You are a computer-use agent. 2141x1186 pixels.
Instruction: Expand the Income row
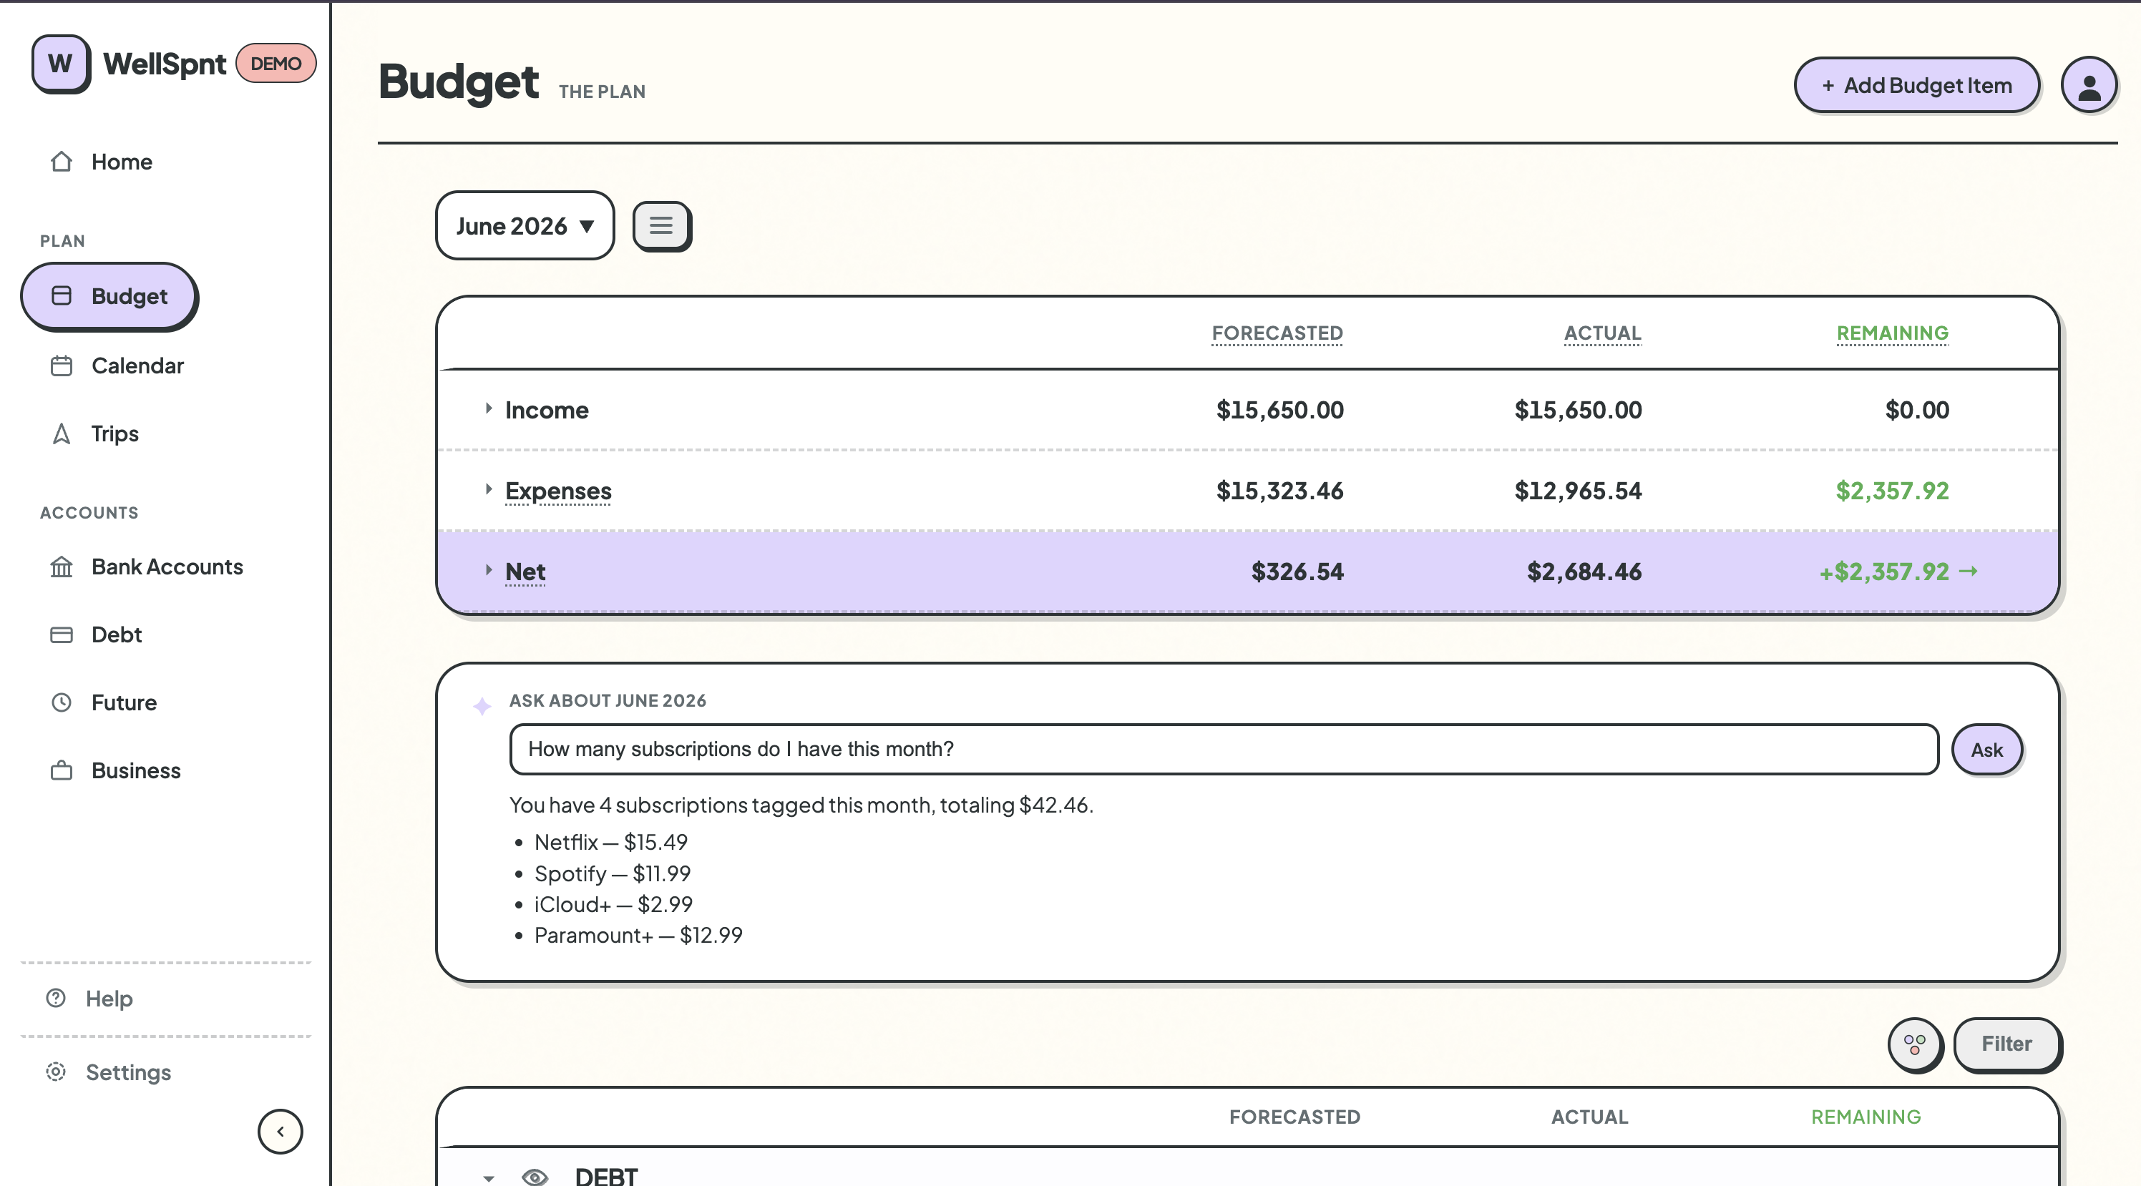tap(489, 408)
